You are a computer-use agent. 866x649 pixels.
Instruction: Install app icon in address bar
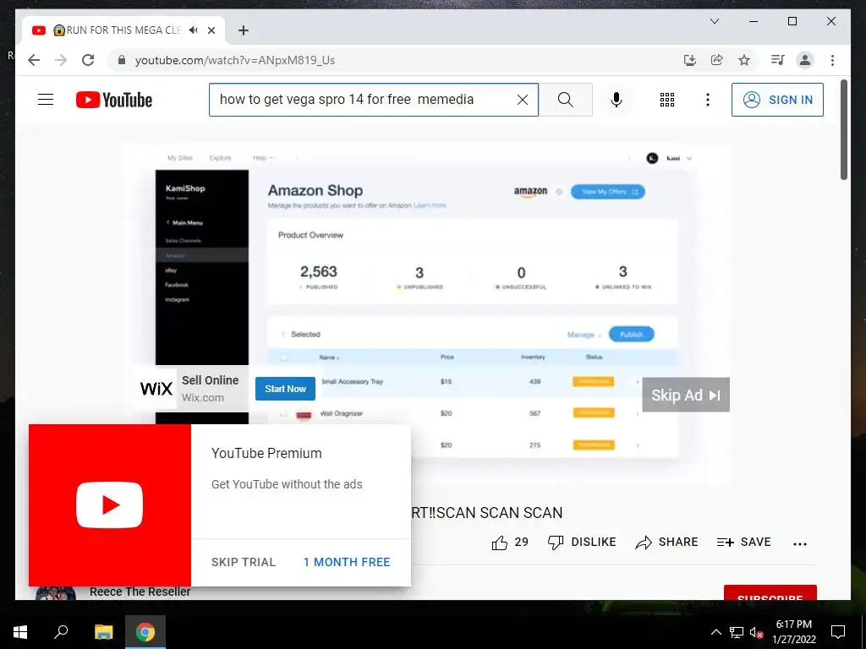pyautogui.click(x=690, y=60)
